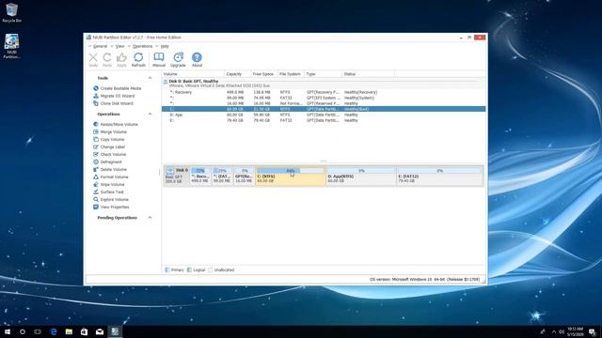Select the Recovery partition row in list
The image size is (602, 338).
click(x=324, y=92)
